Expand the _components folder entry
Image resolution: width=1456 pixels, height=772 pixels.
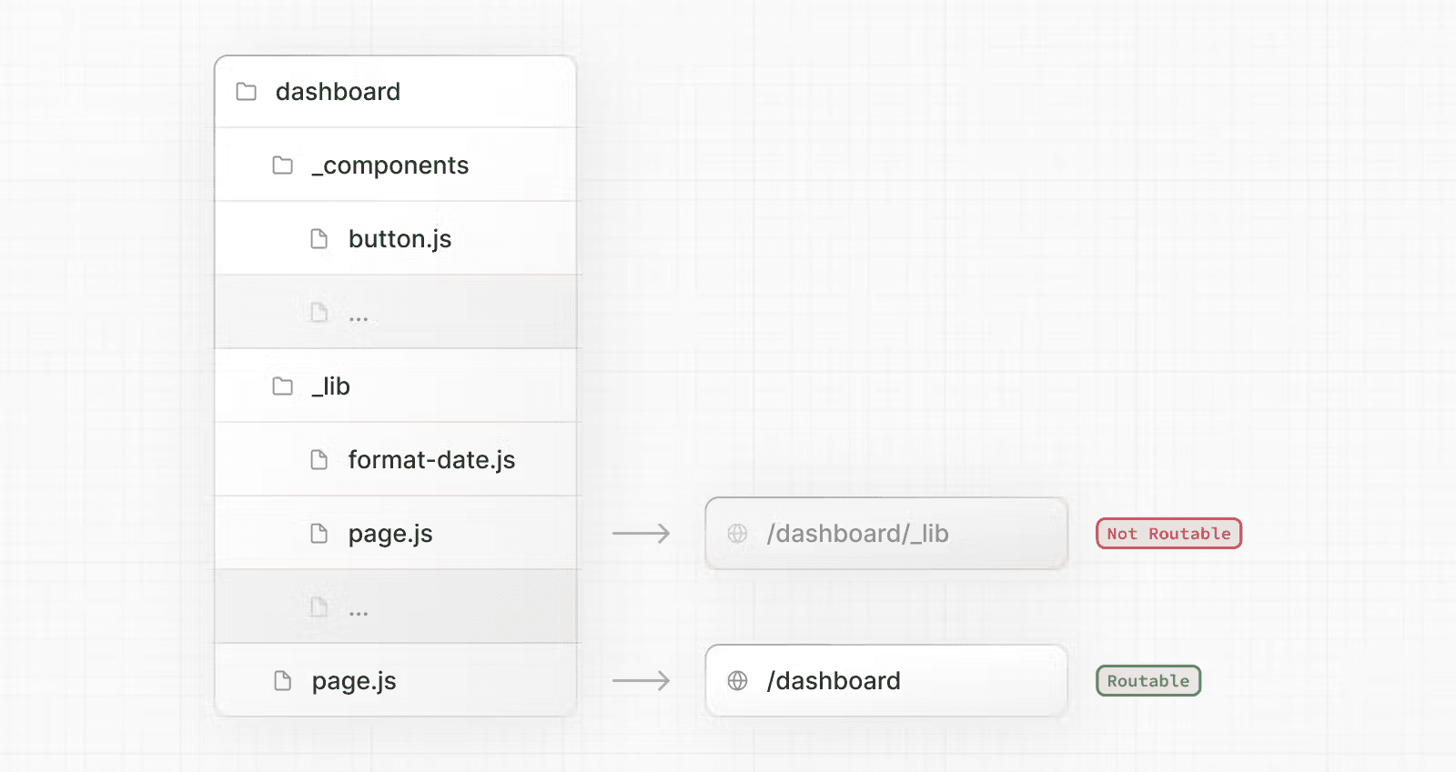click(x=390, y=165)
